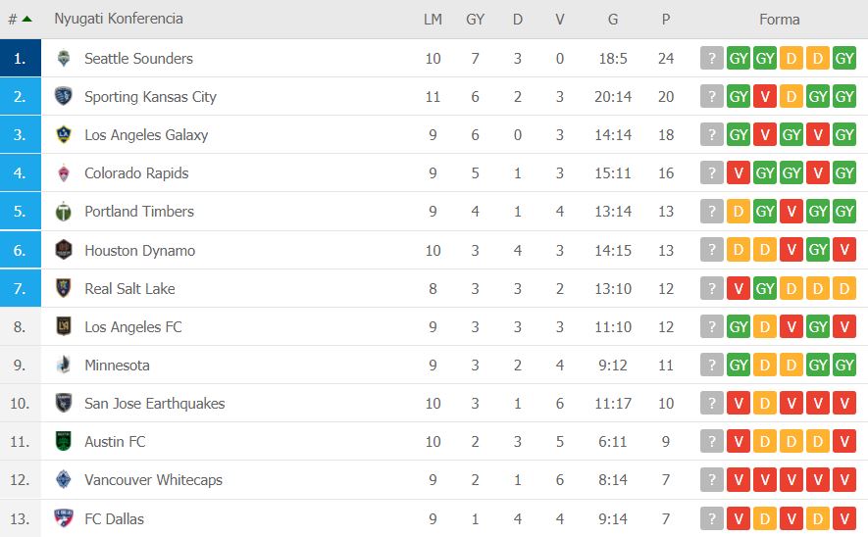Click San Jose Earthquakes' orange D form badge
This screenshot has width=868, height=537.
(765, 403)
